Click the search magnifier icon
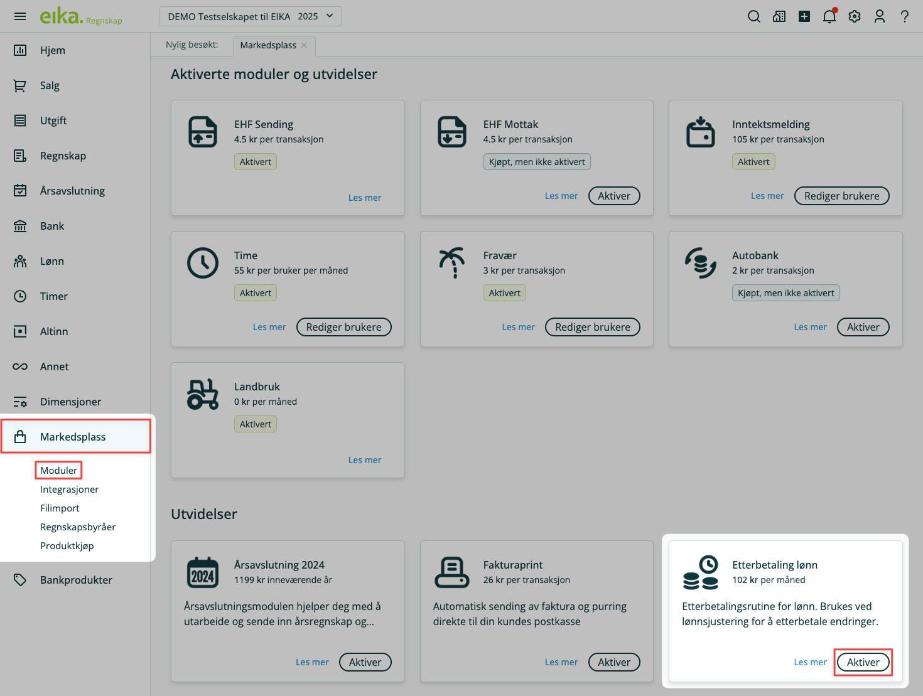 coord(754,16)
